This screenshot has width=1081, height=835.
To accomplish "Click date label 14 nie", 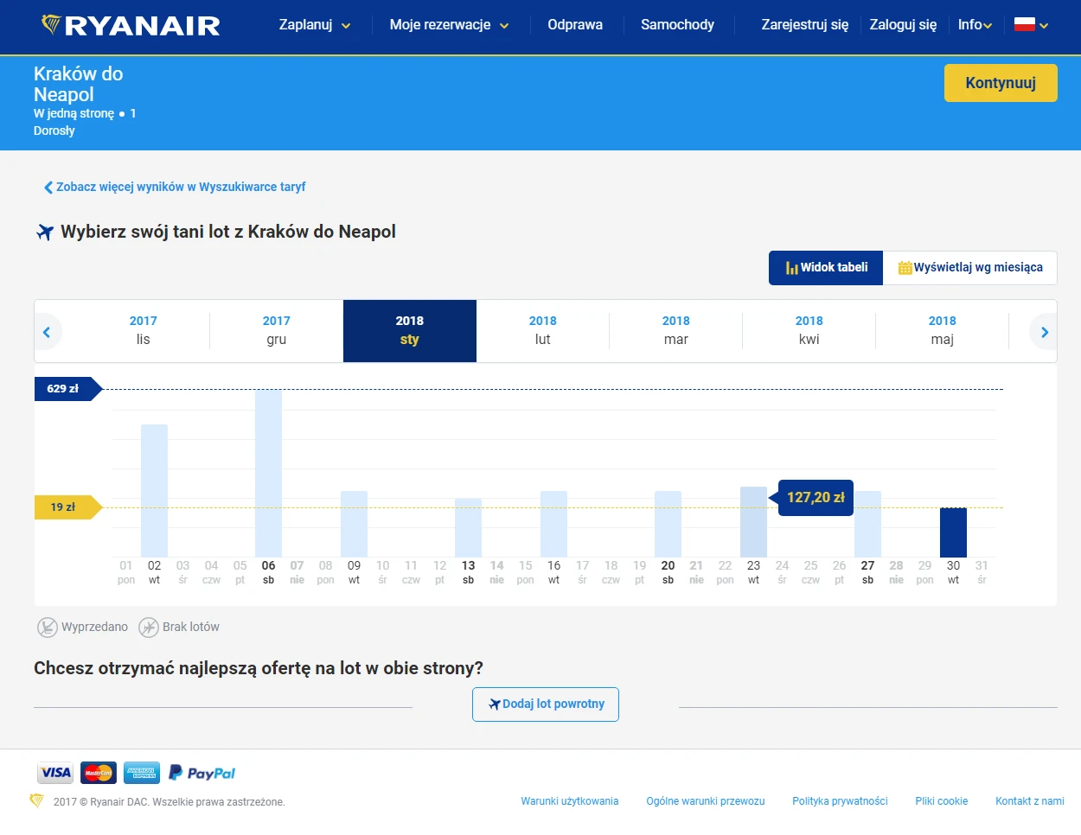I will 496,572.
